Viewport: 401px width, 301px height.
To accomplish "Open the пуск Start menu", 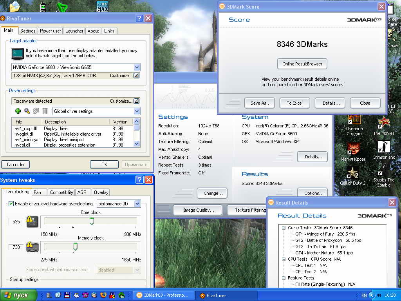I will click(x=18, y=295).
